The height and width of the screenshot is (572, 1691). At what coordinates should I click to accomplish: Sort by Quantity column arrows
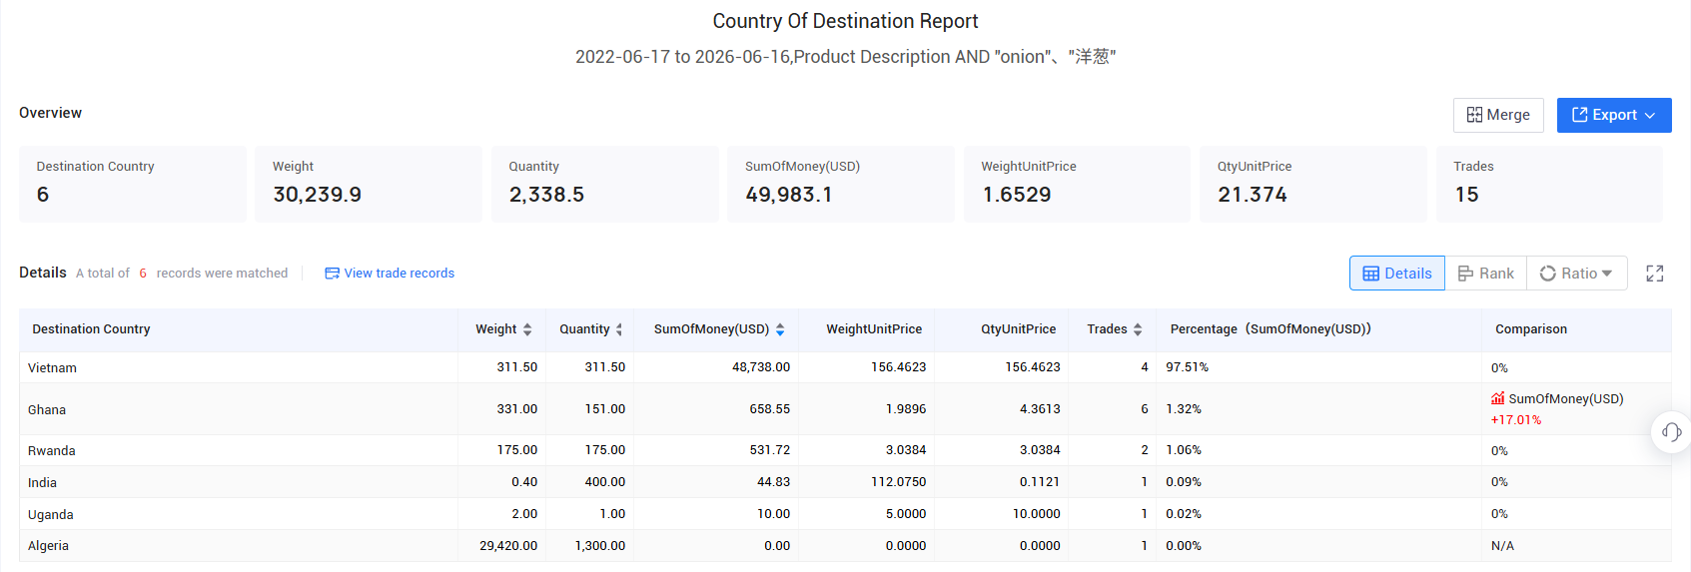tap(619, 329)
